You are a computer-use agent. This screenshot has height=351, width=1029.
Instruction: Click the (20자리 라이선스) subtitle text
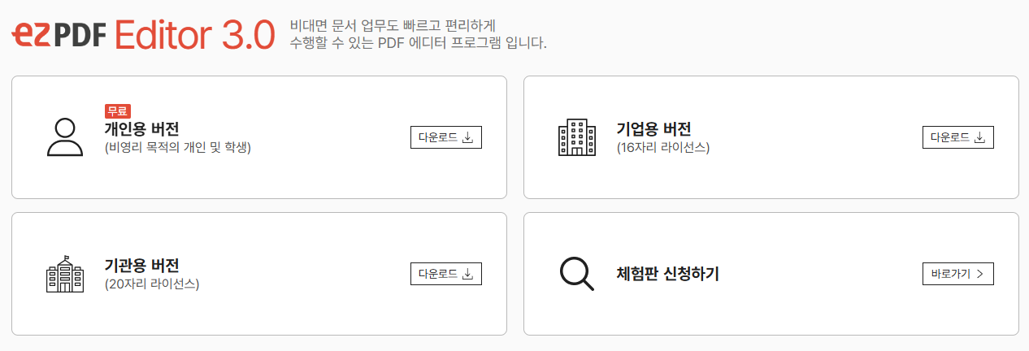click(152, 284)
